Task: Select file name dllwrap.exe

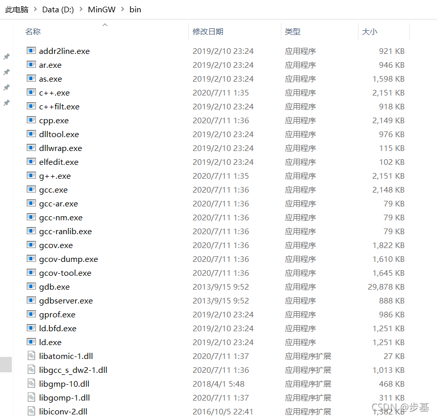Action: 61,148
